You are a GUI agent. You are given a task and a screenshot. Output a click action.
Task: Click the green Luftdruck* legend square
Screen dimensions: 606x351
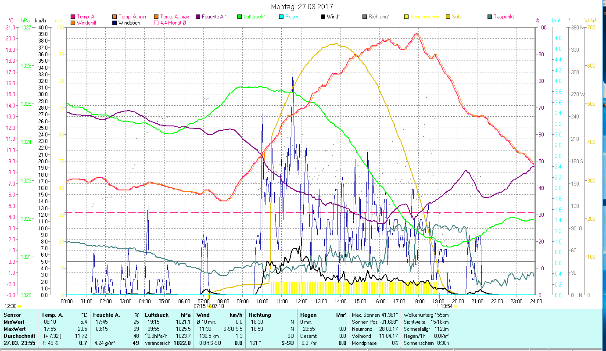point(239,17)
